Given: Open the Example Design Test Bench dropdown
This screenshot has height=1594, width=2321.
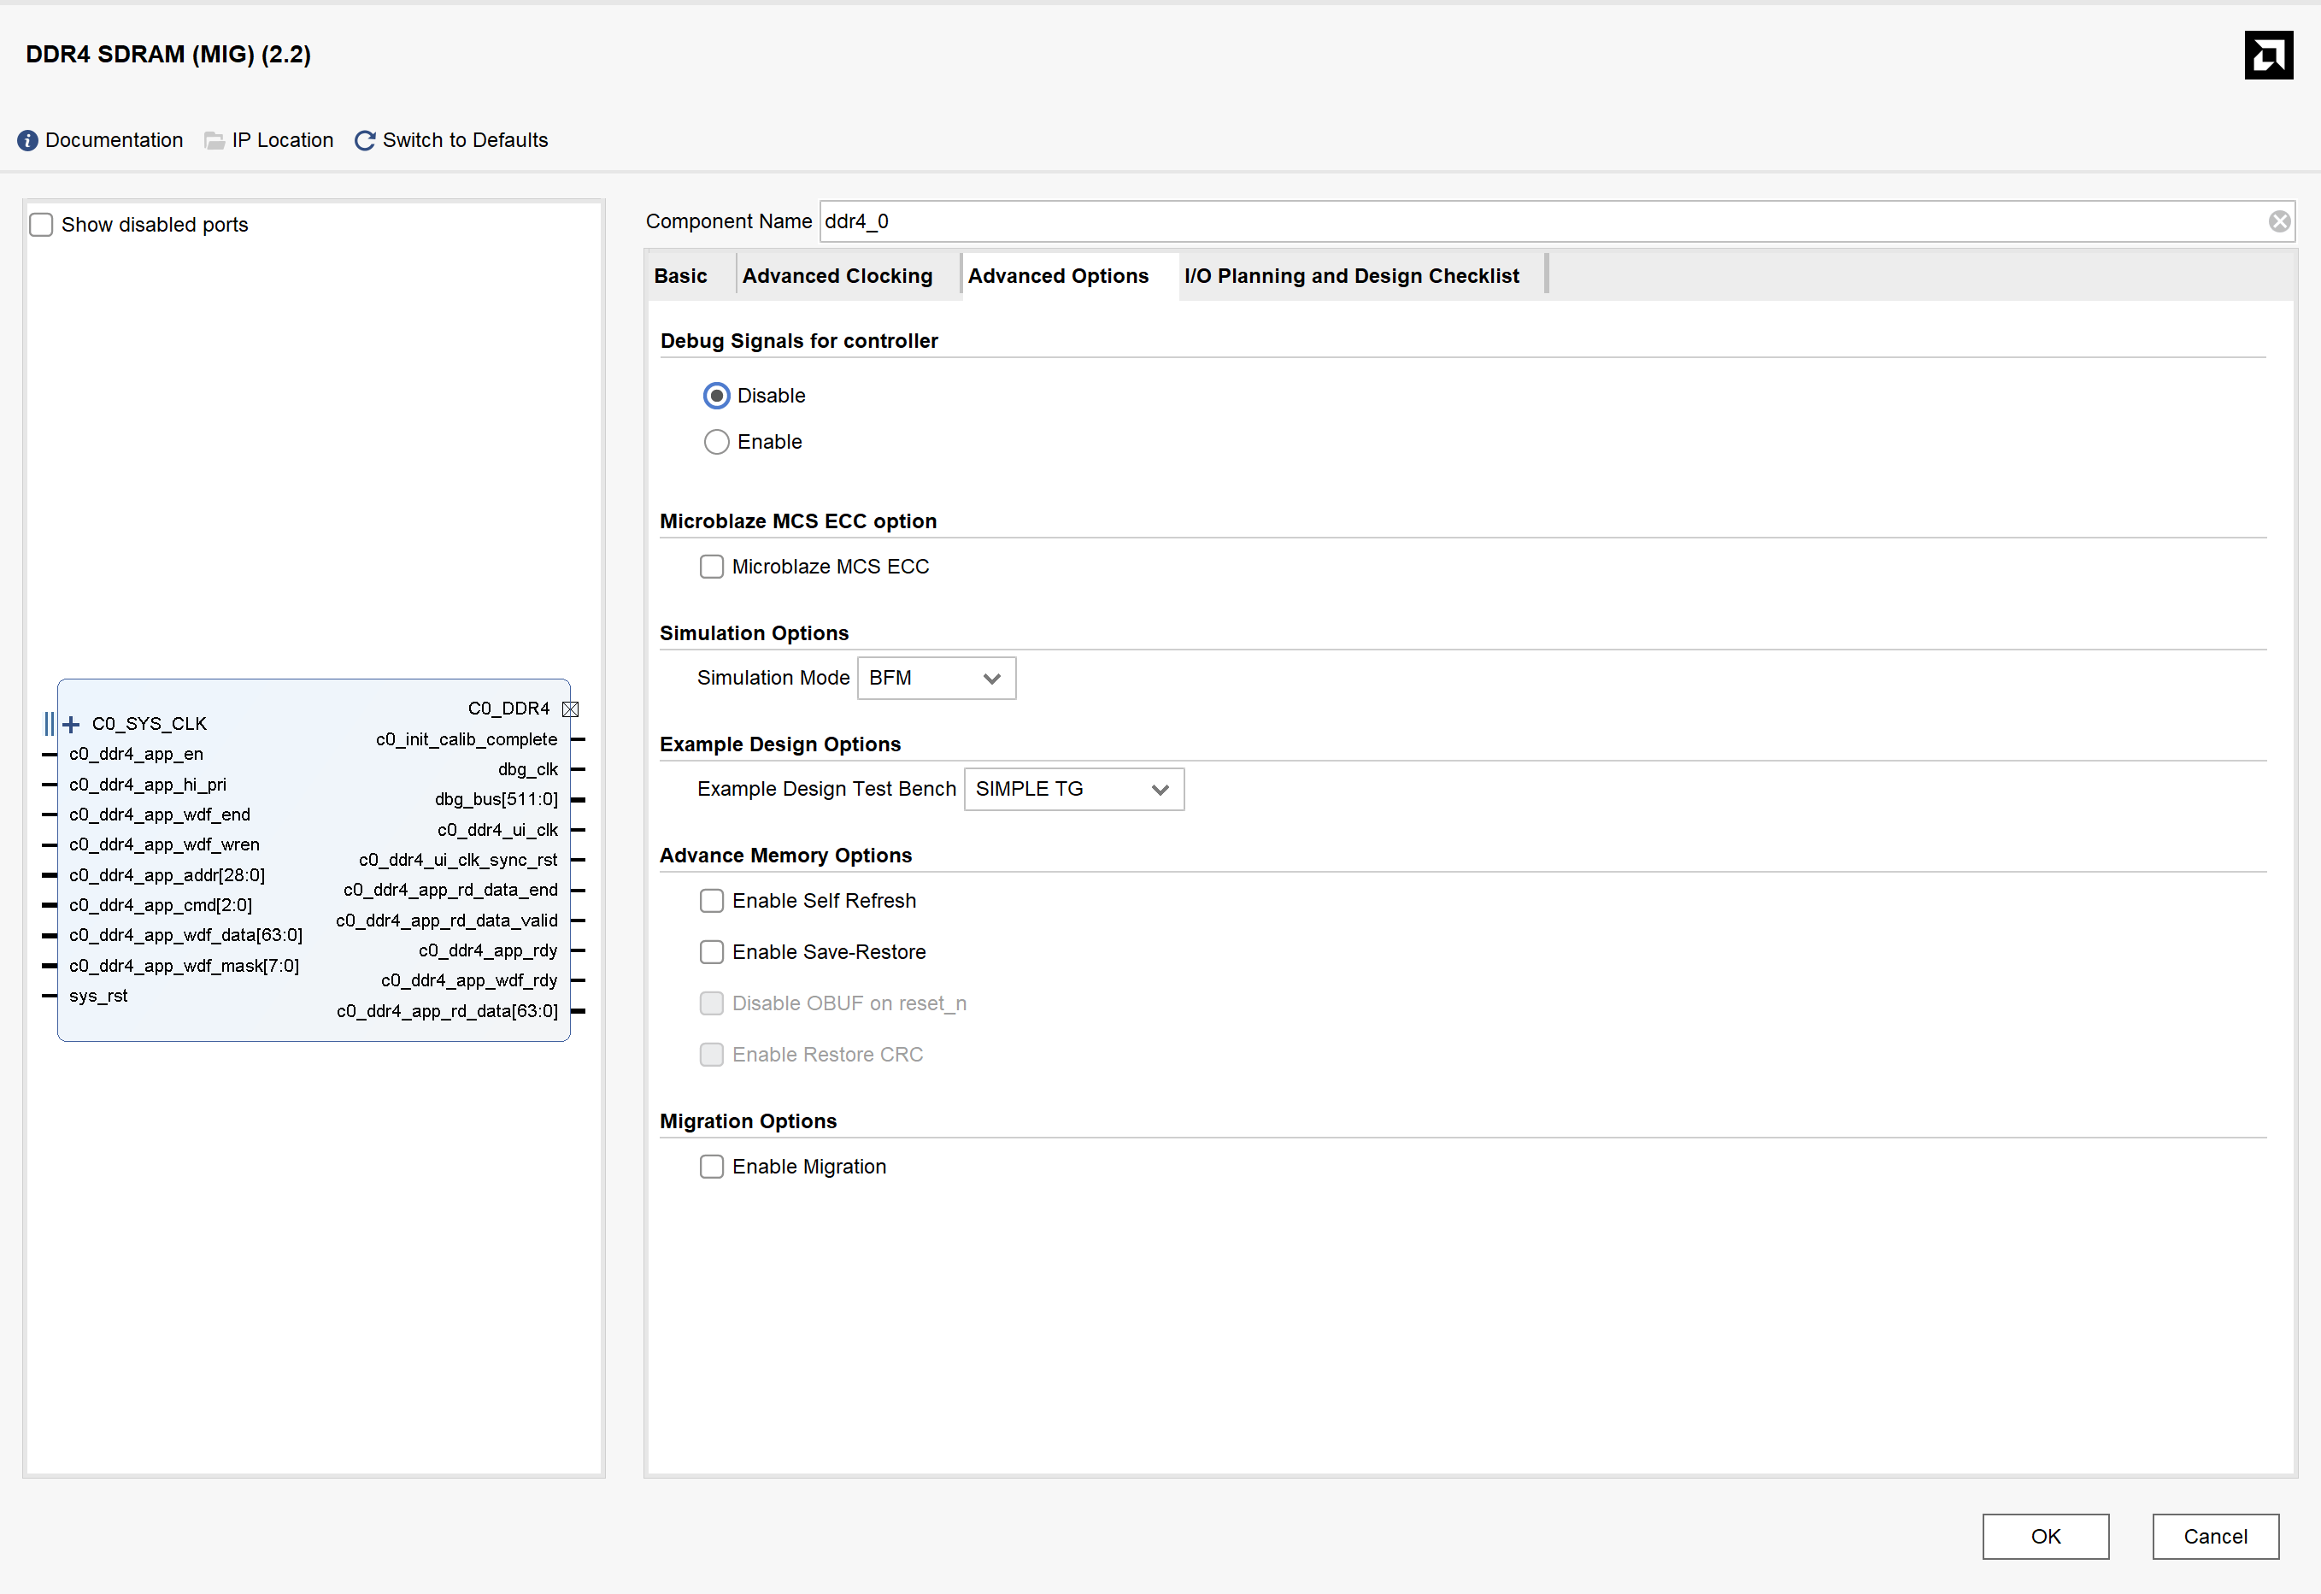Looking at the screenshot, I should (1073, 790).
